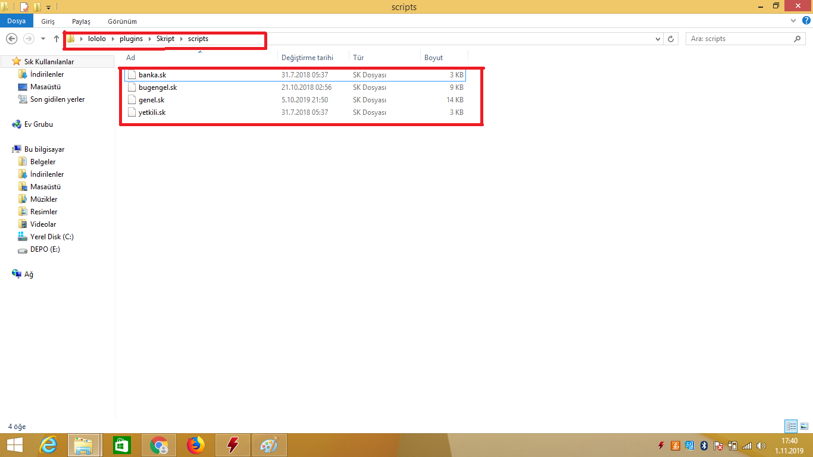Click plugins in the breadcrumb path

pos(131,39)
